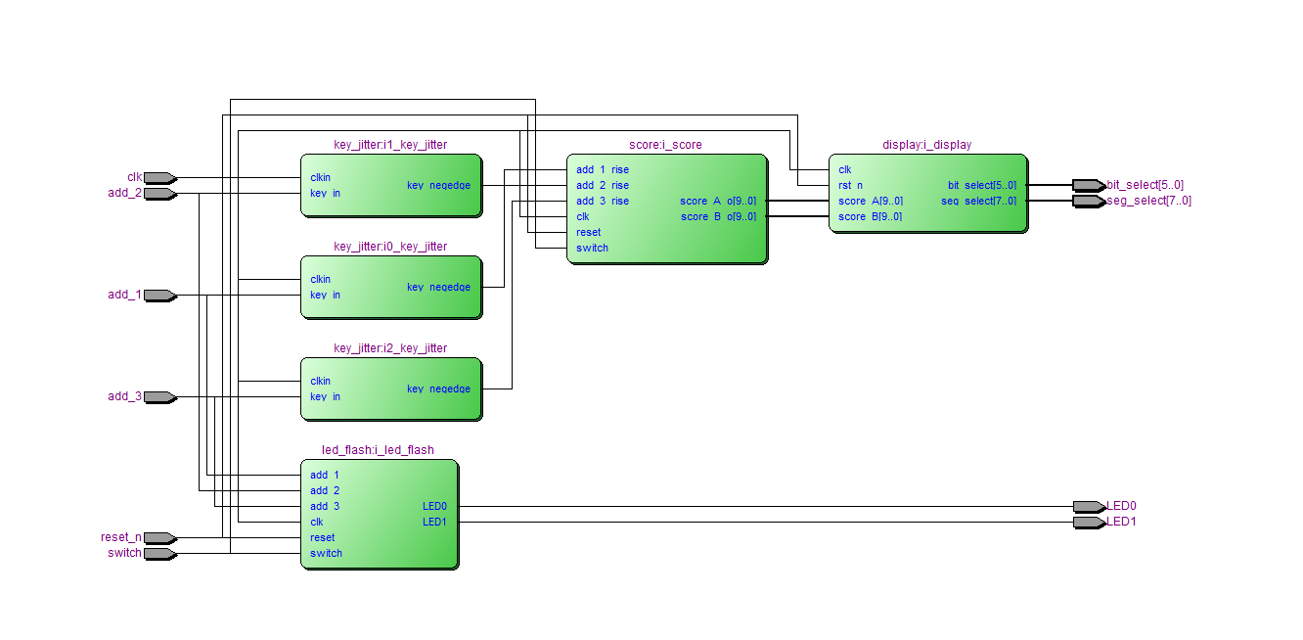Select add_1_rise port on score block

click(x=603, y=170)
